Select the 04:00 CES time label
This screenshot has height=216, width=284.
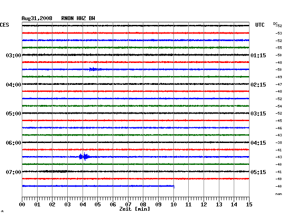pyautogui.click(x=14, y=85)
